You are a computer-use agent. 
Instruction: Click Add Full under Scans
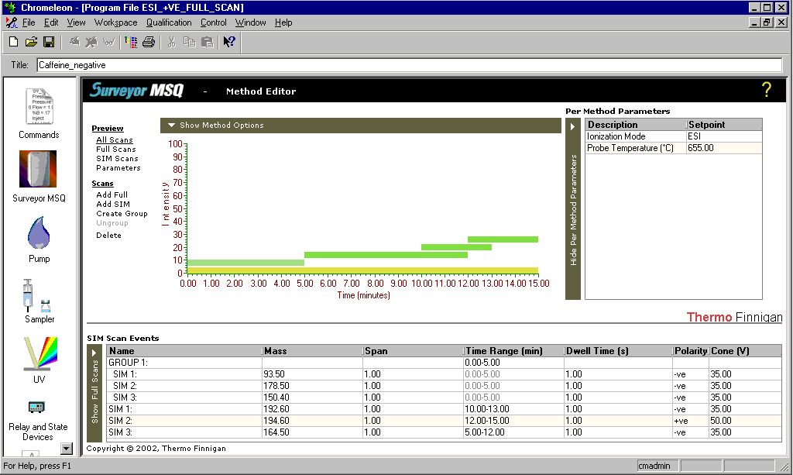click(112, 194)
